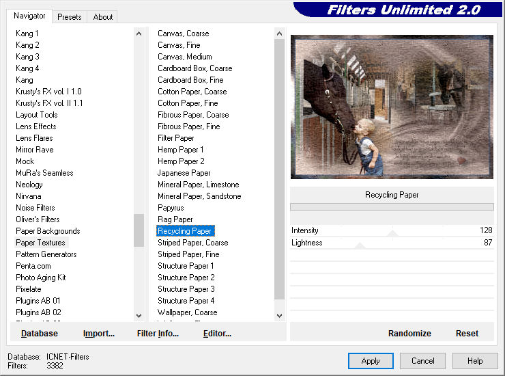The image size is (505, 376).
Task: Select Krusty's FX vol. II 1.1
Action: [x=49, y=103]
